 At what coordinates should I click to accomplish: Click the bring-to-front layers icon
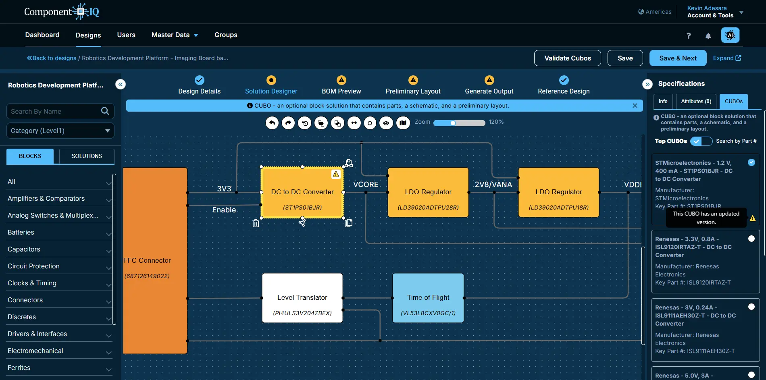[x=321, y=123]
